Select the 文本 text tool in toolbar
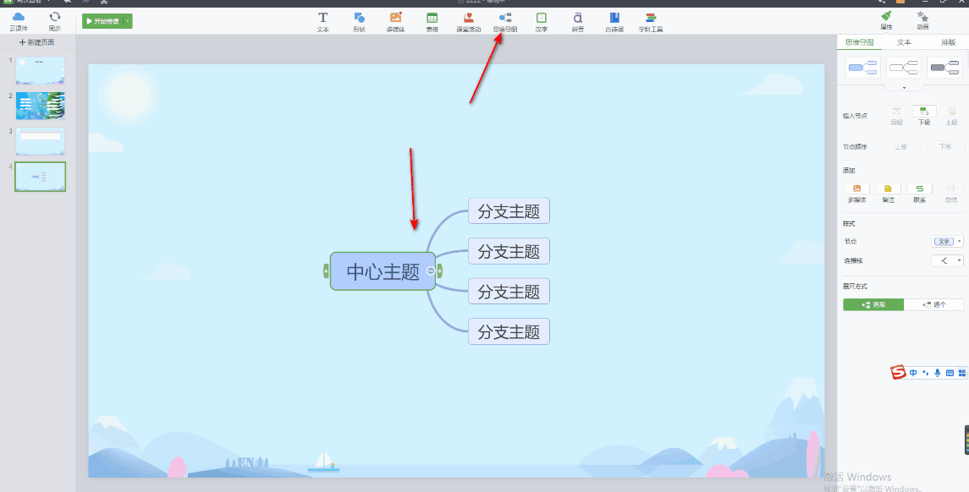 point(322,21)
